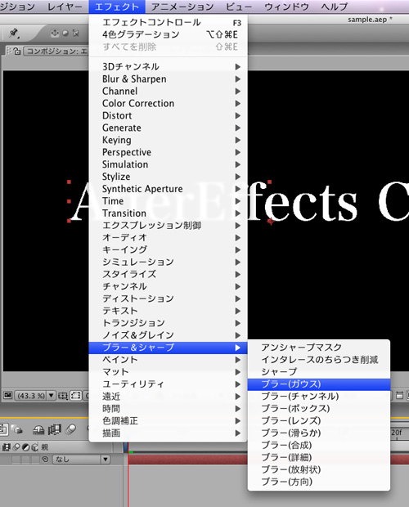Close the open エフェクト menu
The height and width of the screenshot is (507, 409).
[117, 7]
